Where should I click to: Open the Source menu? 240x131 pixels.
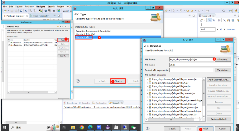(x=19, y=7)
